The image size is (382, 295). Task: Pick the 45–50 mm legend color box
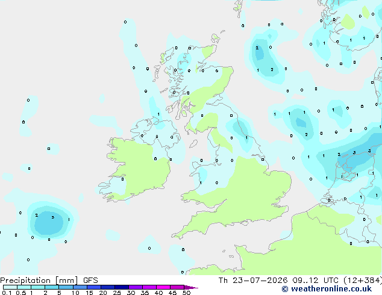(x=177, y=287)
